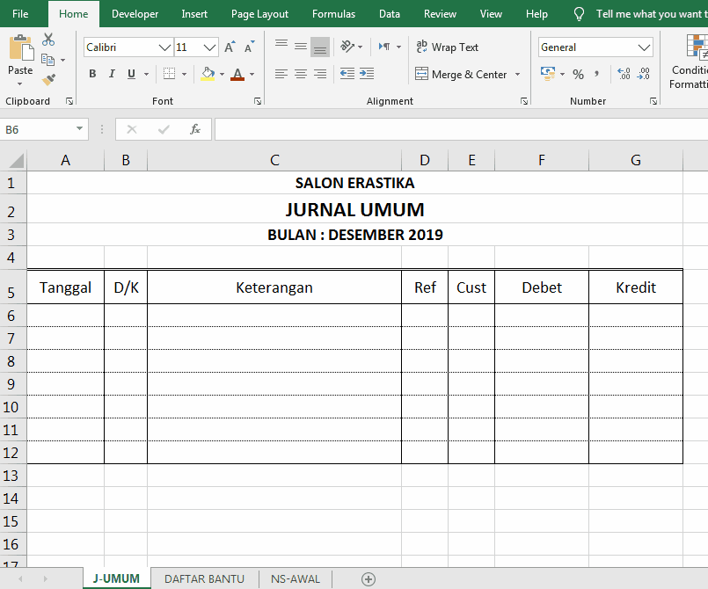Switch to the NS-AWAL sheet

[296, 579]
